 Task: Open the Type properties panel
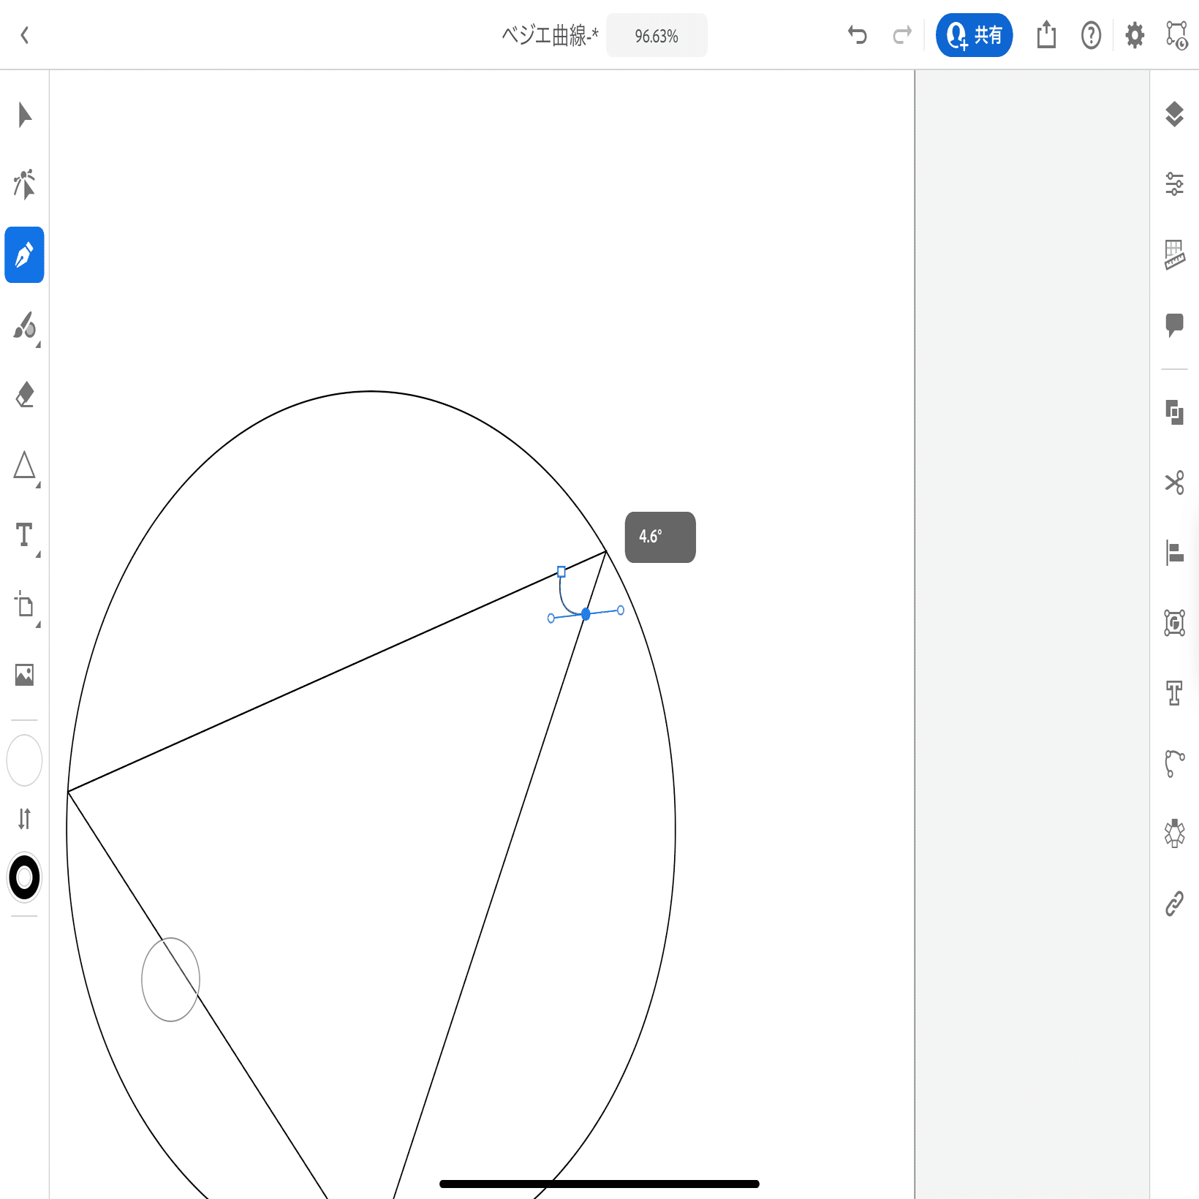1174,693
